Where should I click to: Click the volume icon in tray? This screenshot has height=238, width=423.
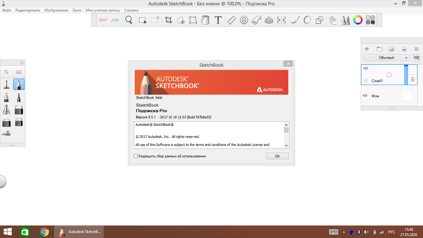366,232
